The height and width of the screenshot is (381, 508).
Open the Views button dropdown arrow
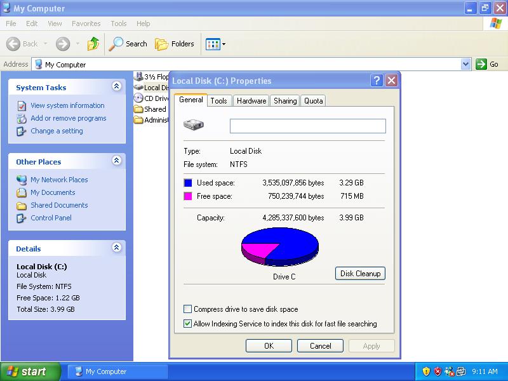[224, 44]
